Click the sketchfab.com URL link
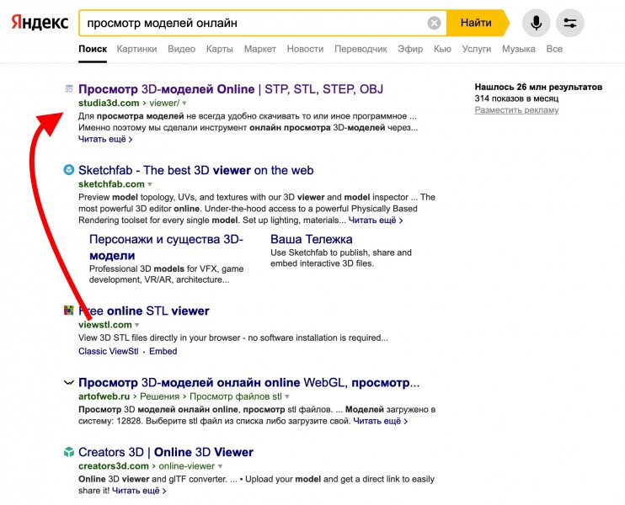Viewport: 625px width, 505px height. coord(111,184)
